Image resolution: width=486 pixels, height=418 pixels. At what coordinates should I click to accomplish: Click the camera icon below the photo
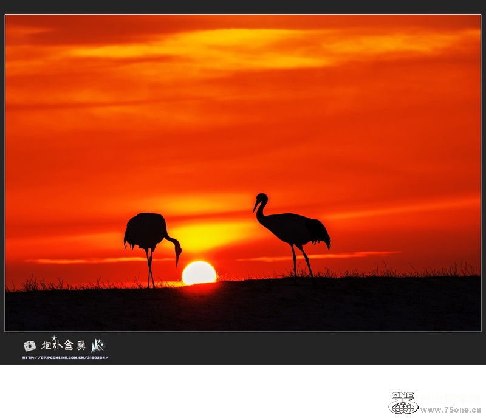tap(30, 346)
